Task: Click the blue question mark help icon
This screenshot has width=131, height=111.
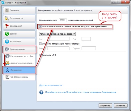Action: pyautogui.click(x=41, y=92)
